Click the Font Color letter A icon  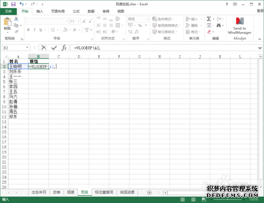[x=74, y=30]
